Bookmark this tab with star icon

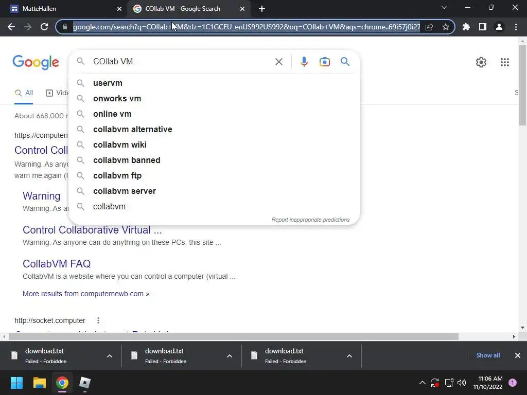pos(446,27)
